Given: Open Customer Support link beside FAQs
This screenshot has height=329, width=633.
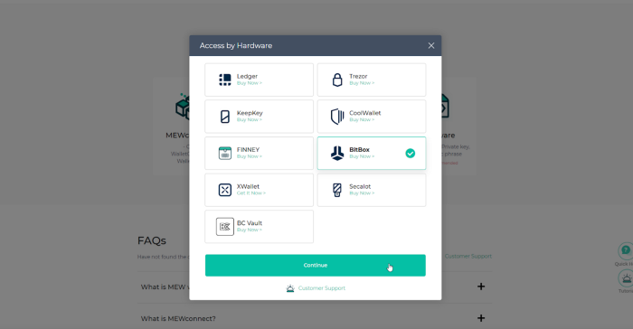Looking at the screenshot, I should (x=468, y=257).
